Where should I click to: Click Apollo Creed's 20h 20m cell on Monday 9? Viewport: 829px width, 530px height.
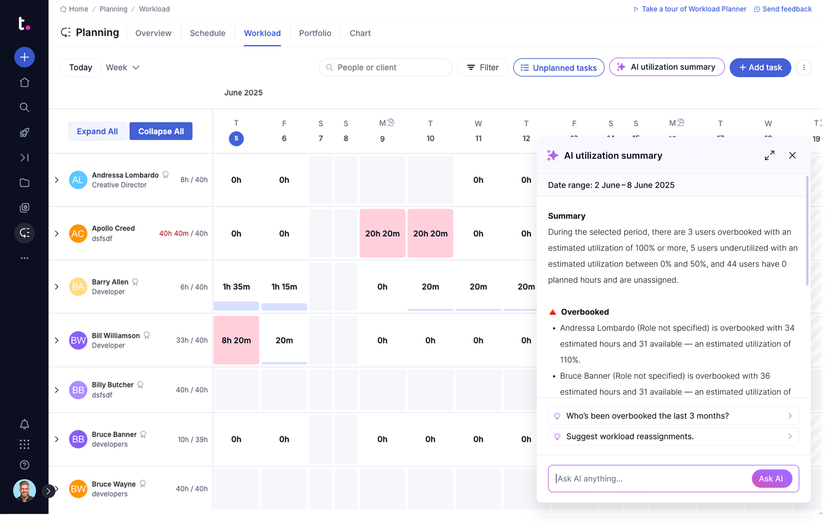pyautogui.click(x=382, y=234)
